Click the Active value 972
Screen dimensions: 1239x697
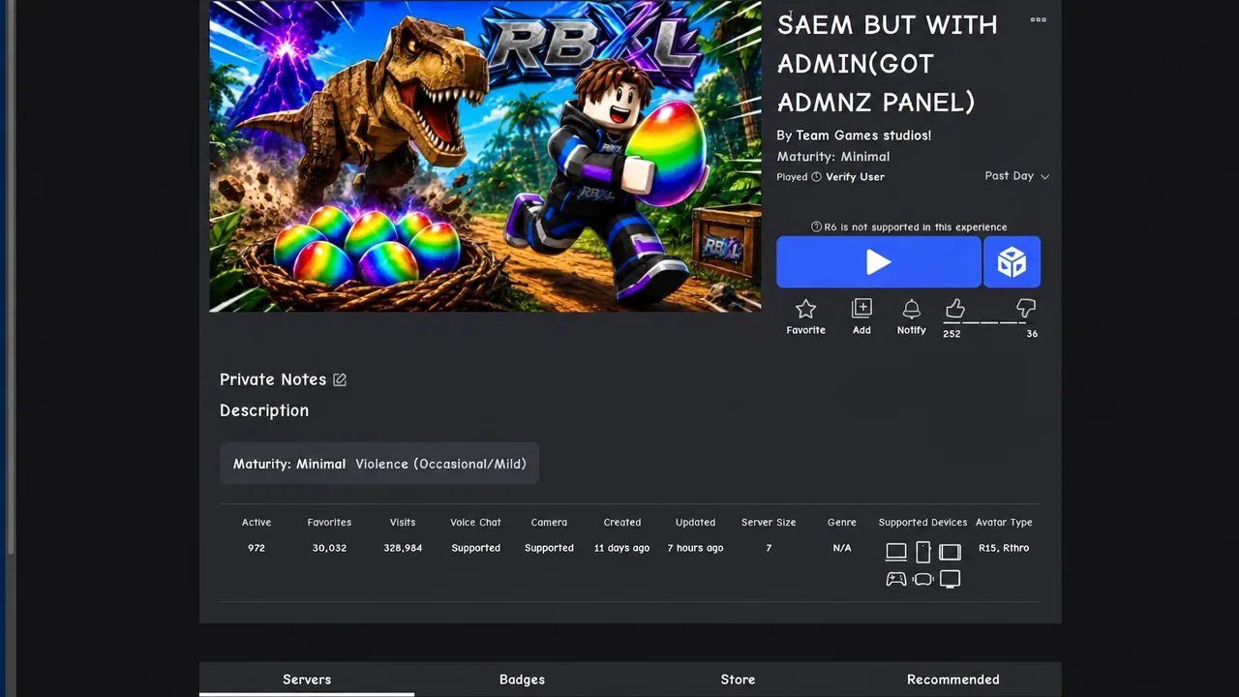pyautogui.click(x=256, y=548)
